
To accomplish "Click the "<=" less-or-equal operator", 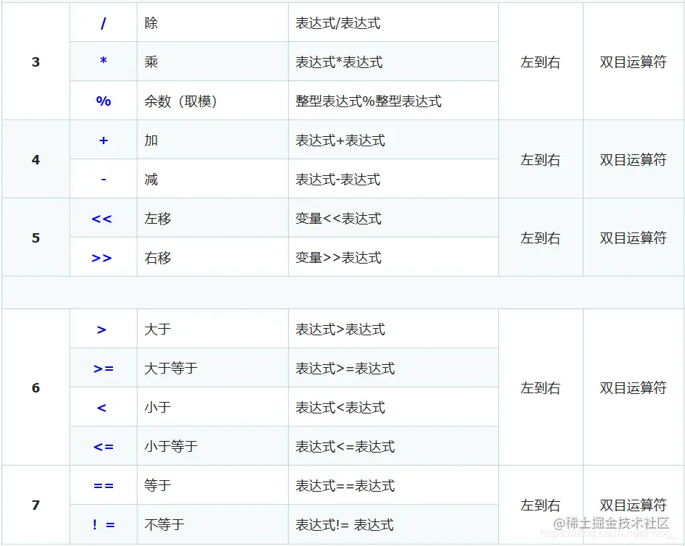I will click(x=103, y=445).
